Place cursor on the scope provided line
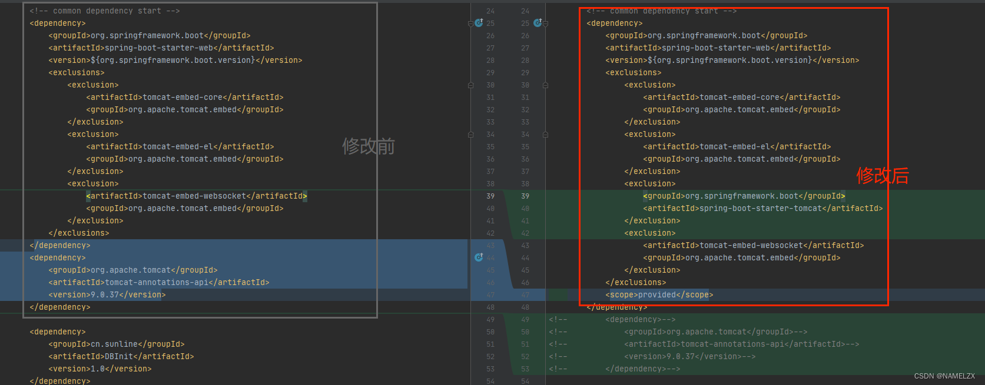Image resolution: width=985 pixels, height=385 pixels. 659,295
